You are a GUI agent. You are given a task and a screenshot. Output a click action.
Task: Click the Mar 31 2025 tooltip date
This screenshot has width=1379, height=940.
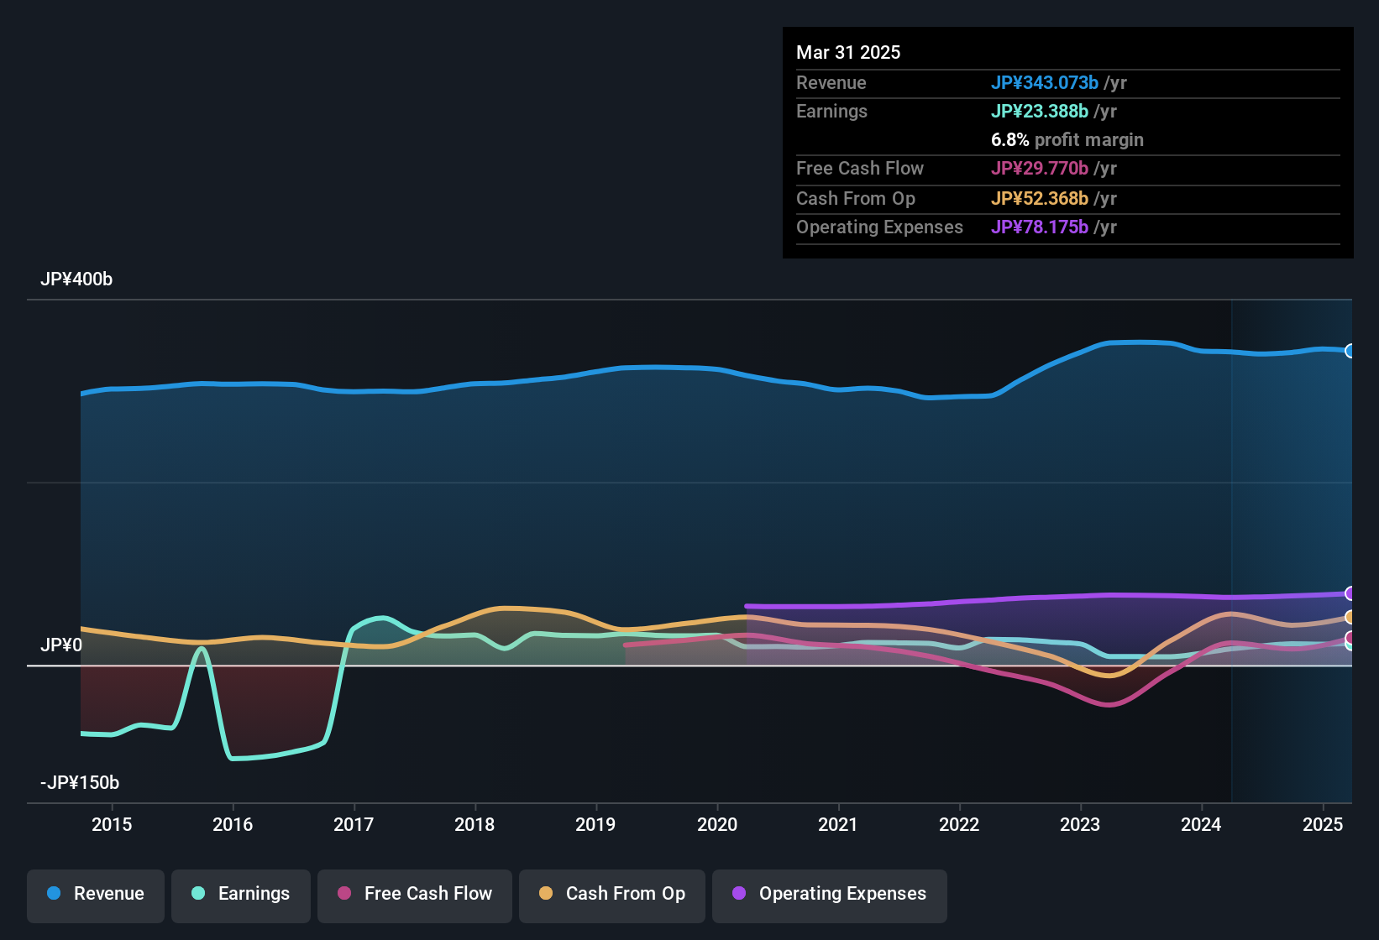848,52
